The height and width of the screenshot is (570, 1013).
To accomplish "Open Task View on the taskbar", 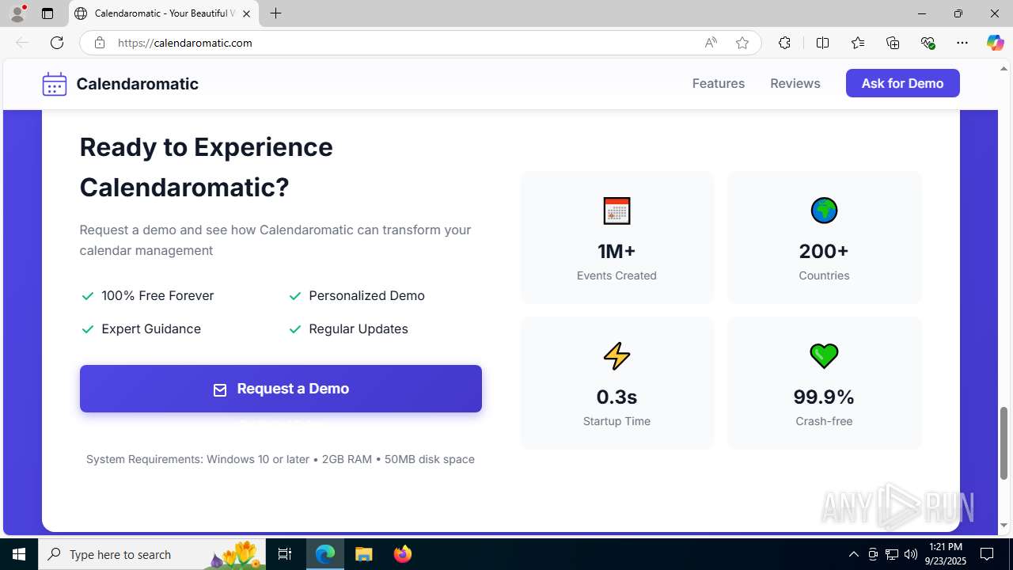I will 285,554.
